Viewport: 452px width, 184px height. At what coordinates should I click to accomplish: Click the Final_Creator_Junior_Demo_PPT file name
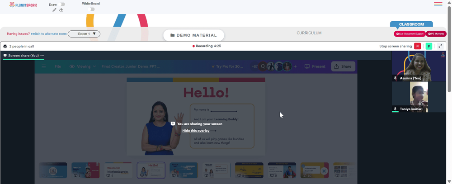[131, 66]
